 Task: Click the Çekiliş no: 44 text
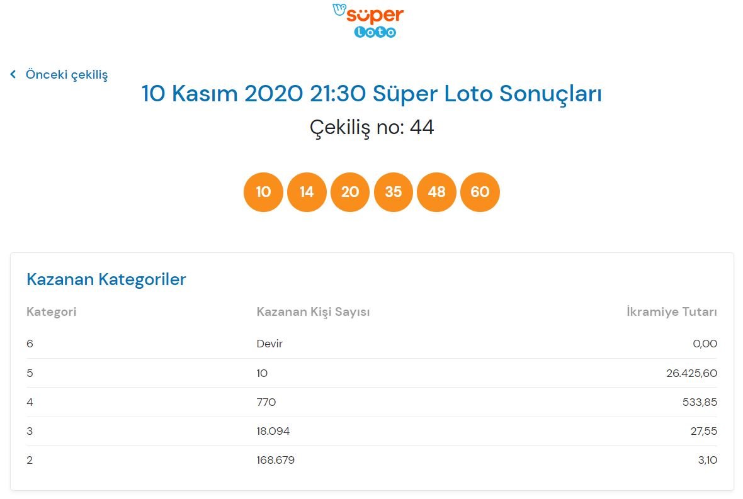point(371,127)
